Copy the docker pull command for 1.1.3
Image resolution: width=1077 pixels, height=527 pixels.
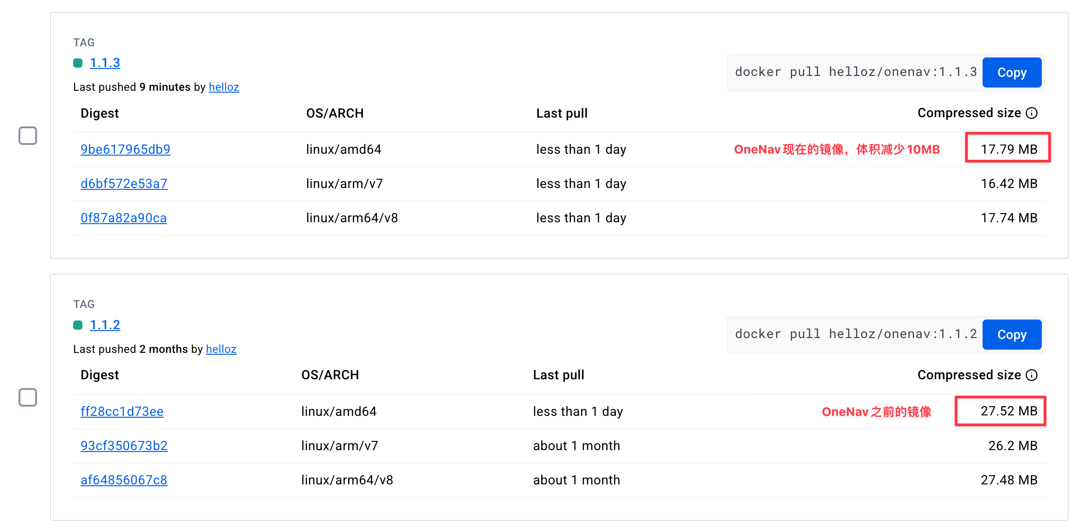click(x=1012, y=72)
